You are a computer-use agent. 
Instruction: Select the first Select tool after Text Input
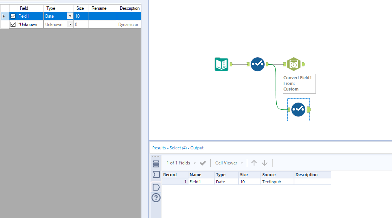(x=257, y=64)
